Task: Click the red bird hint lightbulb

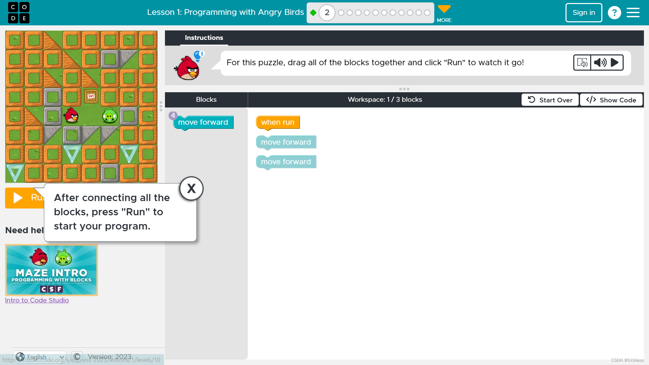Action: pos(198,56)
